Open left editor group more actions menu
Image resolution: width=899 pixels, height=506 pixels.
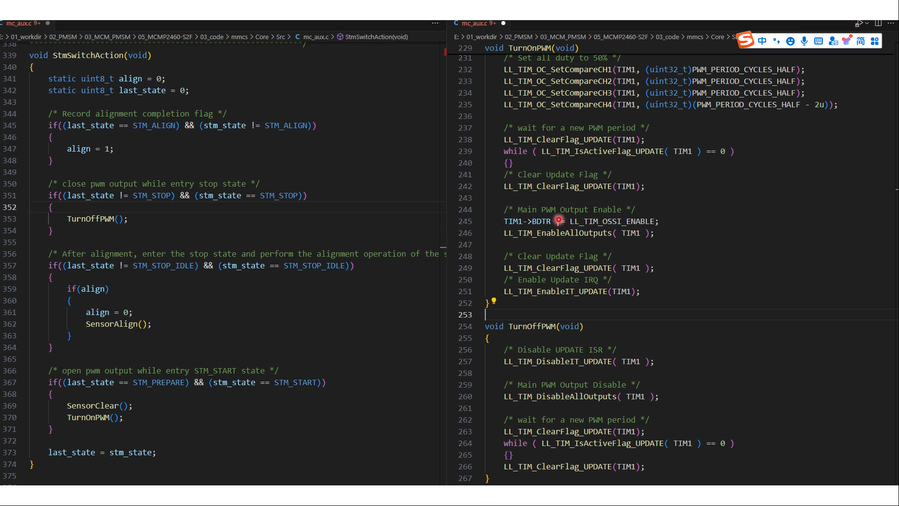coord(435,23)
